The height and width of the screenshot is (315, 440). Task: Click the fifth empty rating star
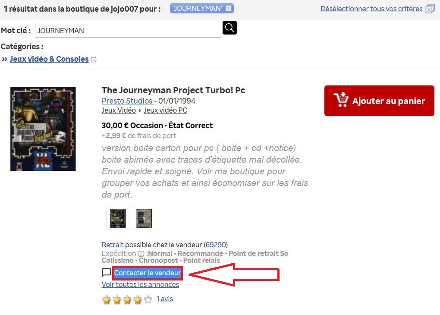[148, 299]
